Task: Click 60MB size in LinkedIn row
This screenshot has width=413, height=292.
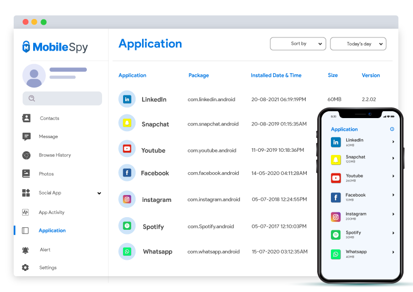Action: [334, 100]
